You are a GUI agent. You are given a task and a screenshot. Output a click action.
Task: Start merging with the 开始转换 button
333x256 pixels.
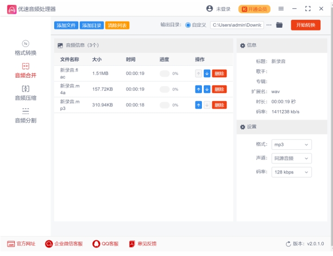pos(305,25)
